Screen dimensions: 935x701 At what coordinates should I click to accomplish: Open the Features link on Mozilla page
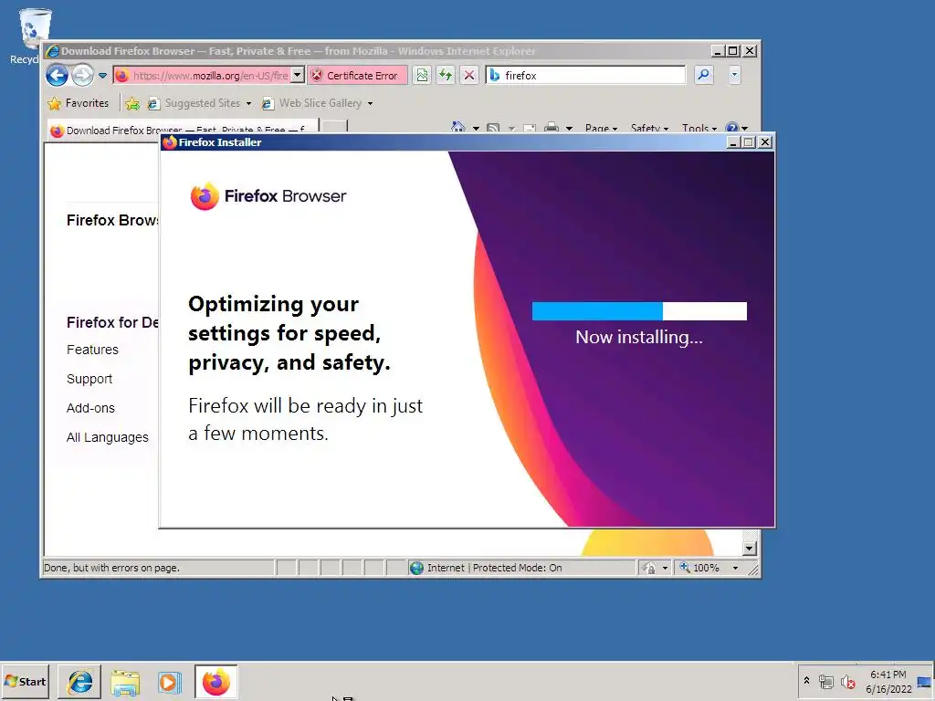(92, 350)
